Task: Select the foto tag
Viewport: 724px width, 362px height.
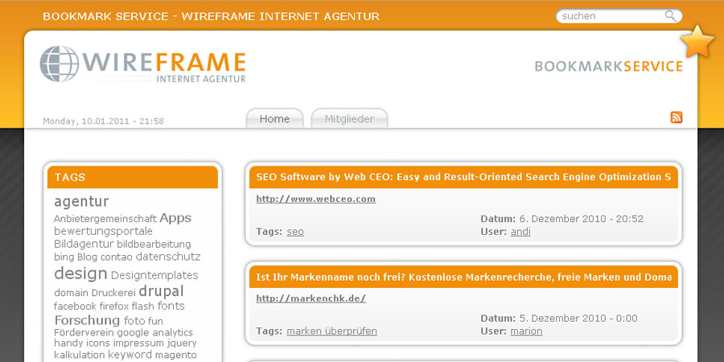Action: point(134,320)
